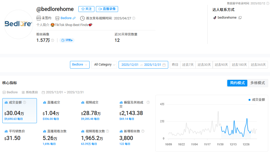Open the Bedlore store dropdown
The height and width of the screenshot is (153, 270).
tap(80, 65)
